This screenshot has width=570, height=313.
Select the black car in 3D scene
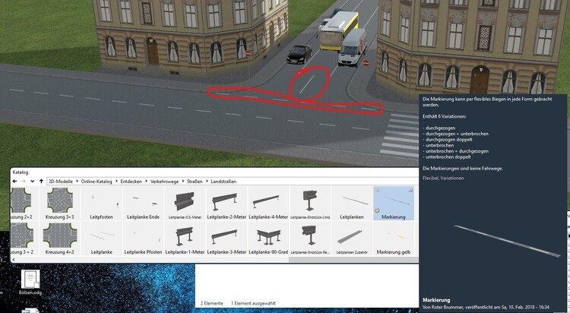click(299, 54)
